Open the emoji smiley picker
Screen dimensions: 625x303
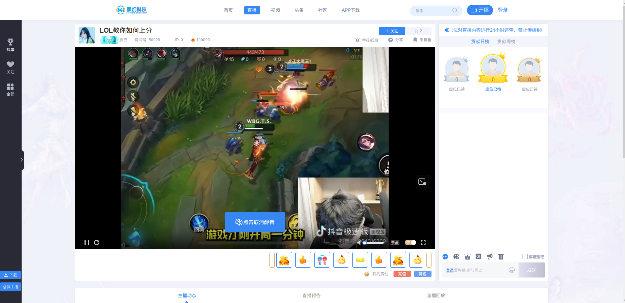tap(512, 270)
